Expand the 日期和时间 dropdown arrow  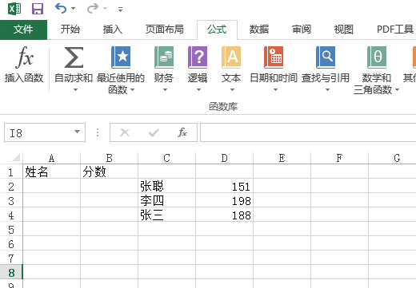pyautogui.click(x=275, y=90)
